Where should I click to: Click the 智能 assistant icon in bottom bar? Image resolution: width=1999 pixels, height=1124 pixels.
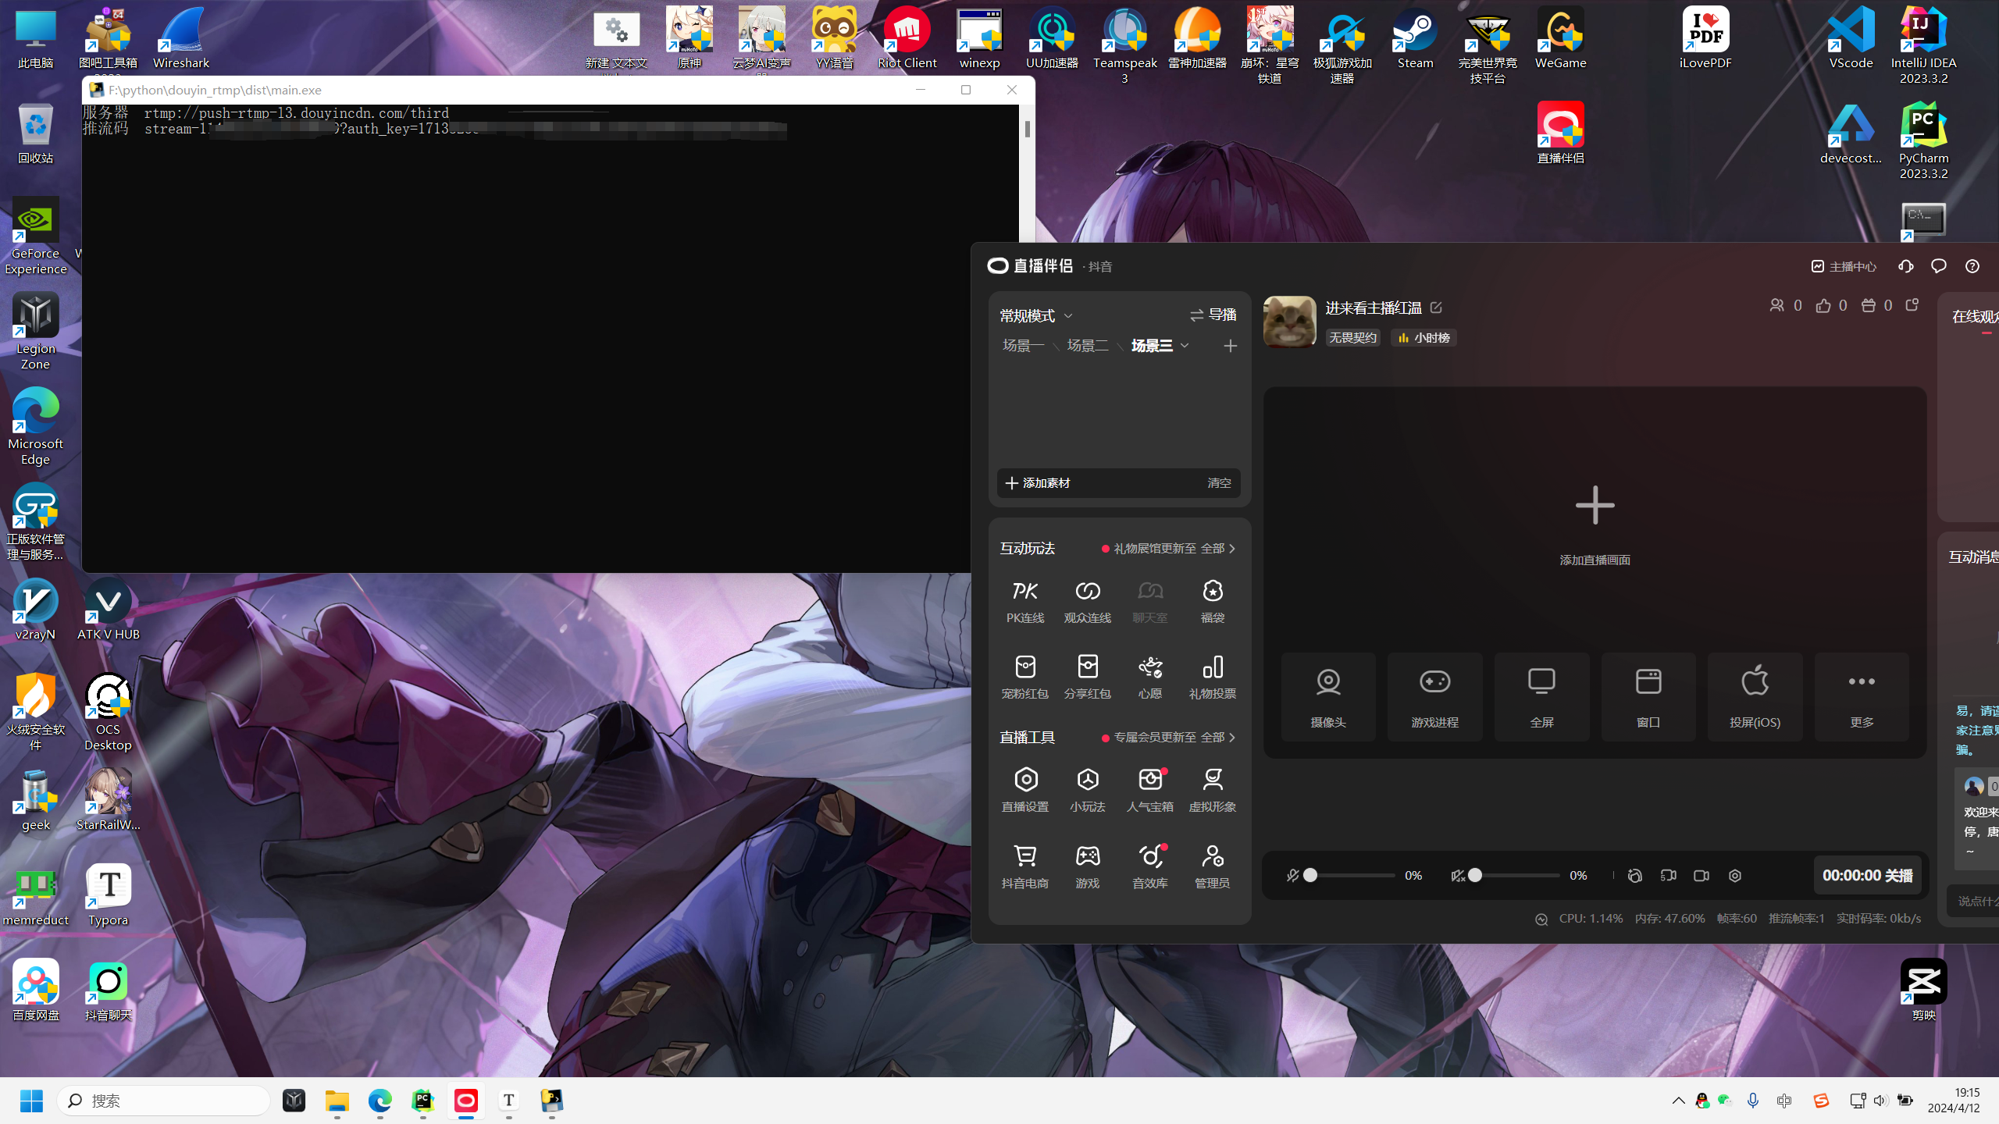[x=1634, y=876]
